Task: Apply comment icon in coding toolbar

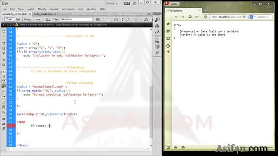Action: (x=4, y=93)
